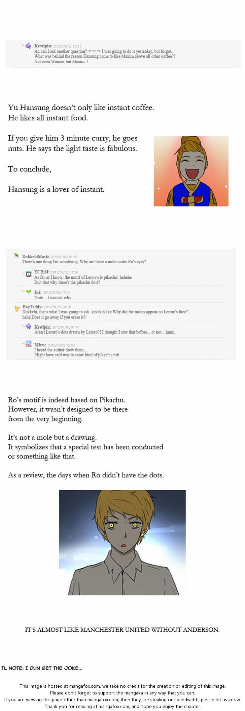Viewport: 245px width, 711px height.
Task: Open the Miru username
Action: (40, 345)
